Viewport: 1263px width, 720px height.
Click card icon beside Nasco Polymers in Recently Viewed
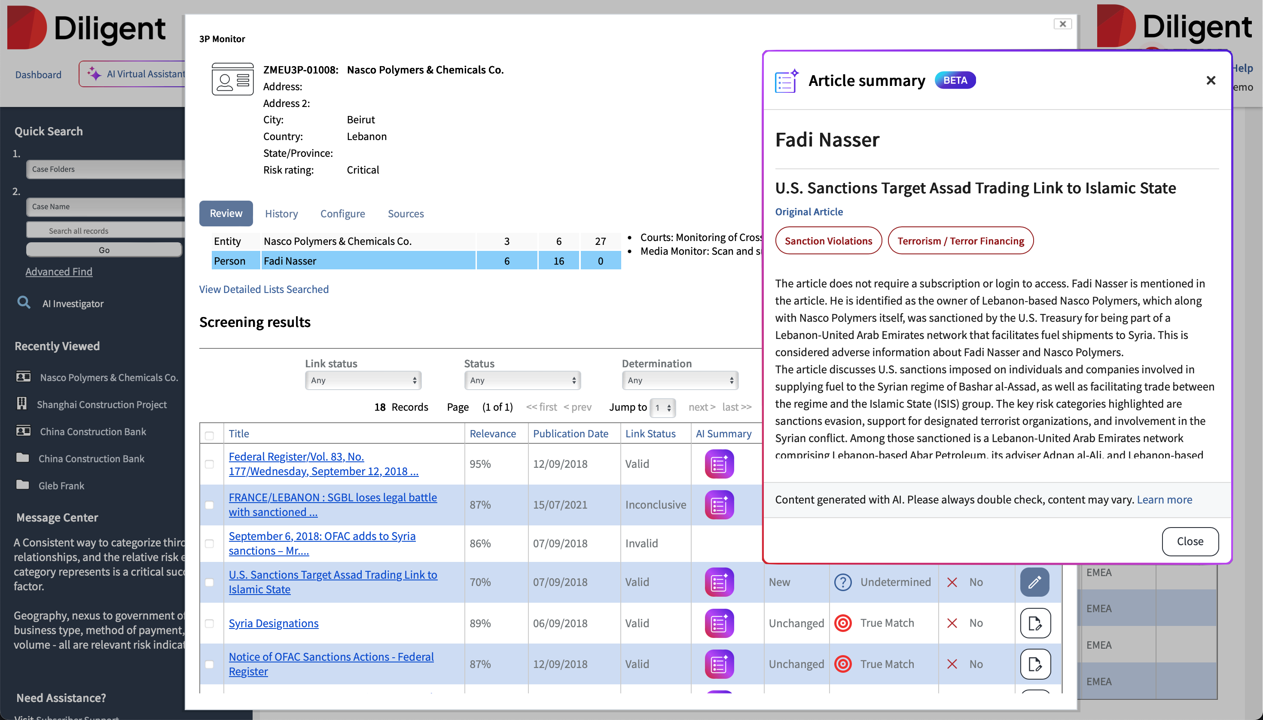(23, 377)
